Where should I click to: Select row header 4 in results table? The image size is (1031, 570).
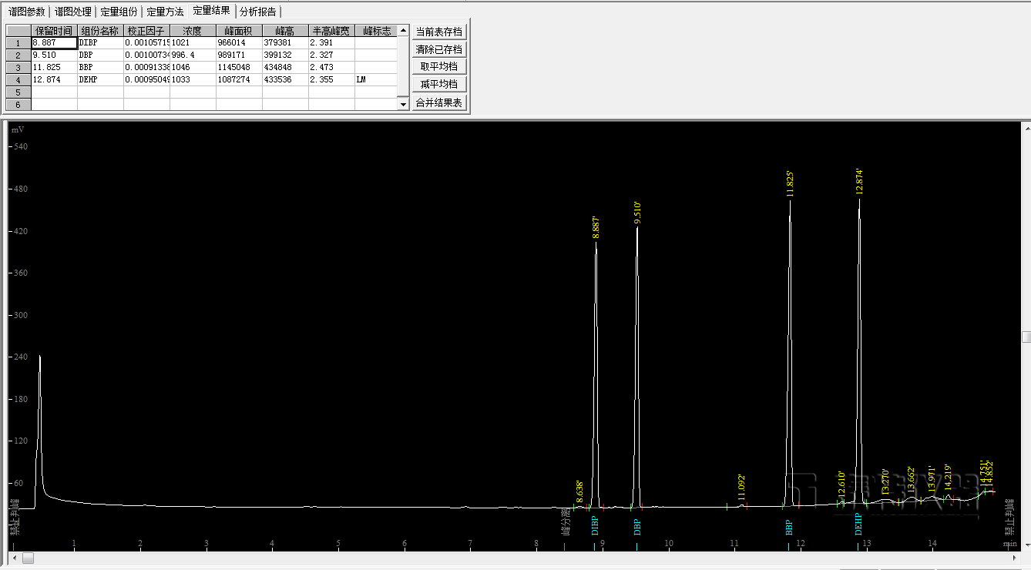(x=18, y=80)
